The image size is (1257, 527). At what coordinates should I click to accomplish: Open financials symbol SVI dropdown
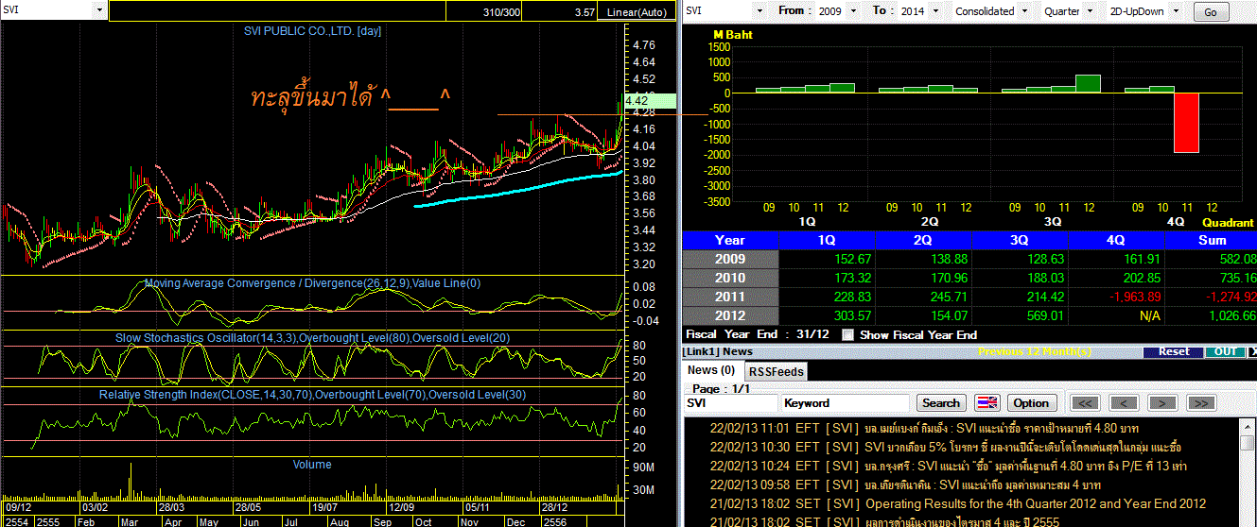click(759, 11)
